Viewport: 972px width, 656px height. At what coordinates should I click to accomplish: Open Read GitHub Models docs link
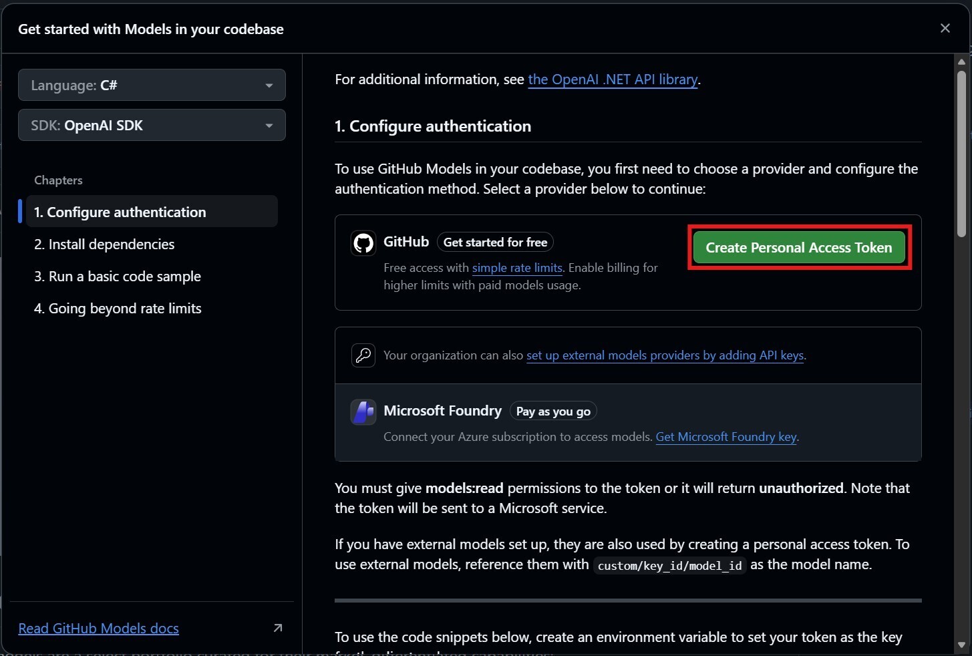click(x=99, y=628)
